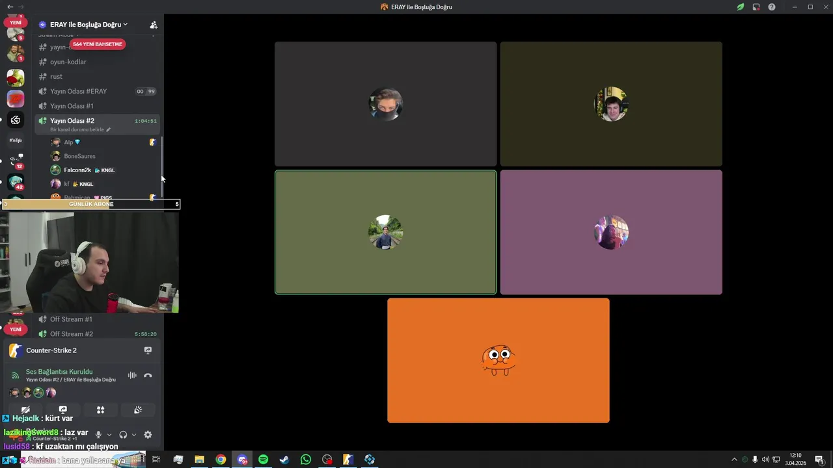Toggle microphone mute
This screenshot has width=833, height=468.
pyautogui.click(x=98, y=435)
